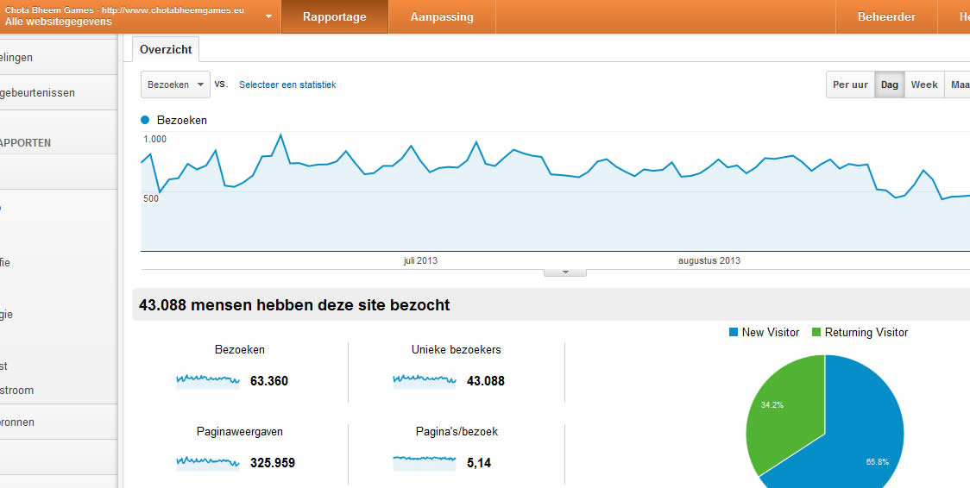Open the Bezoeken metric dropdown
This screenshot has width=970, height=488.
point(176,84)
